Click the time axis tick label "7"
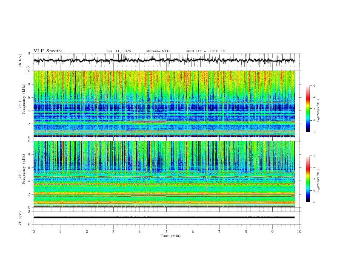Screen dimensions: 337x260 point(220,232)
